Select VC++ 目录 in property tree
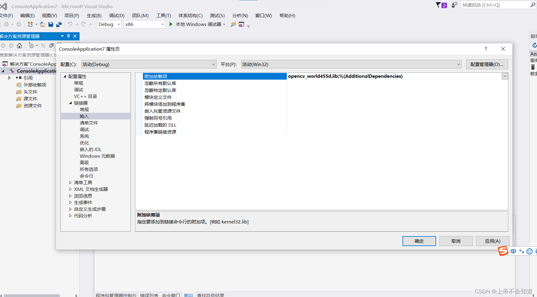Viewport: 537px width, 297px height. 86,96
